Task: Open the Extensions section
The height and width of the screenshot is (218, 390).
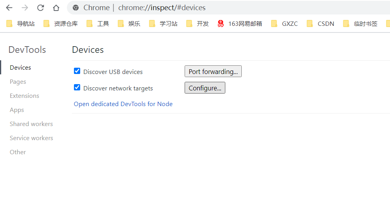Action: coord(24,96)
